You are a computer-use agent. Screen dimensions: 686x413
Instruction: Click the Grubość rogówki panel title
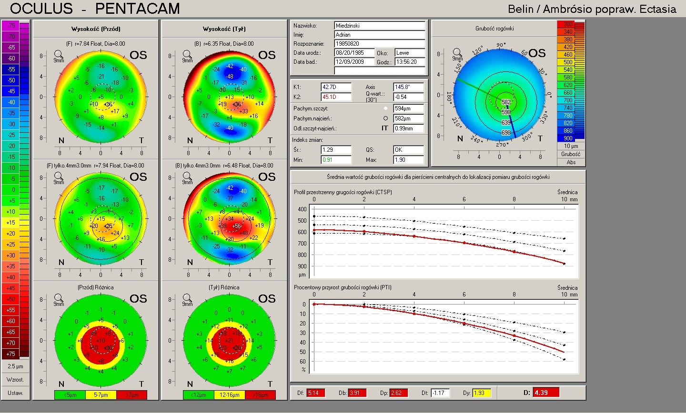point(494,29)
